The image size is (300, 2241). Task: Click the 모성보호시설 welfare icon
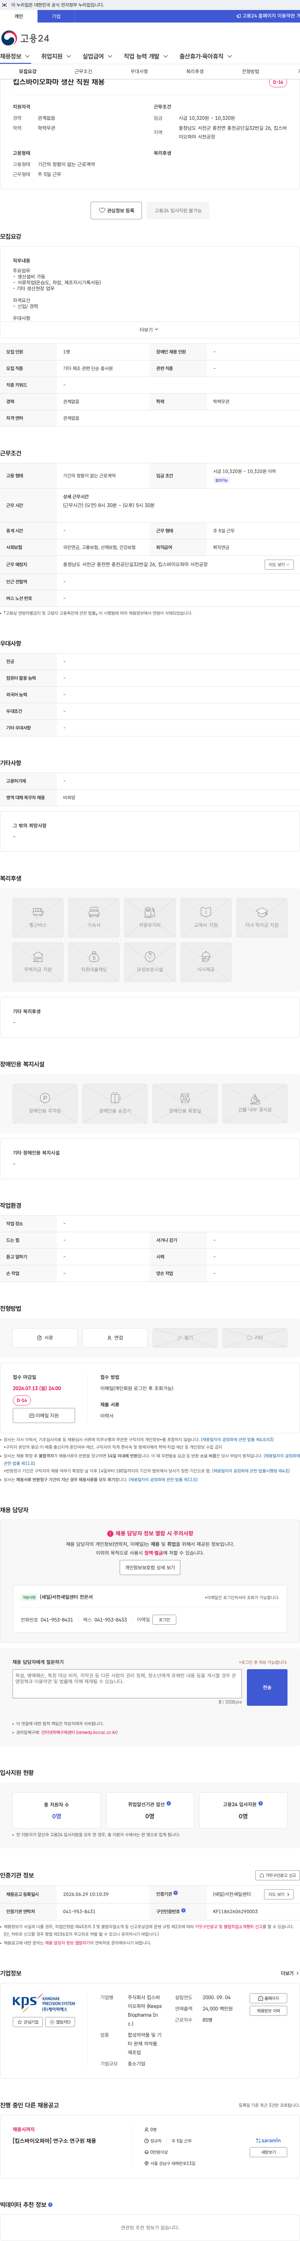click(x=150, y=962)
